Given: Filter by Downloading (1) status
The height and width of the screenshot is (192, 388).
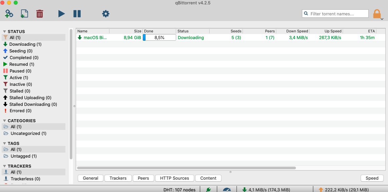Looking at the screenshot, I should 33,44.
